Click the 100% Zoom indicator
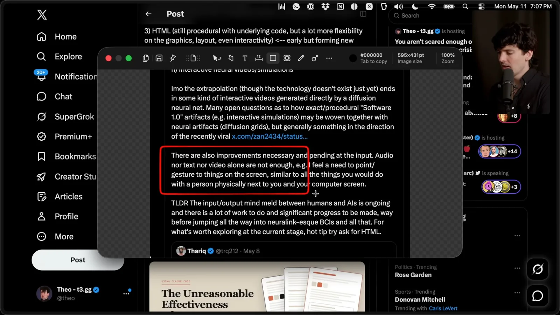The height and width of the screenshot is (315, 560). (448, 58)
